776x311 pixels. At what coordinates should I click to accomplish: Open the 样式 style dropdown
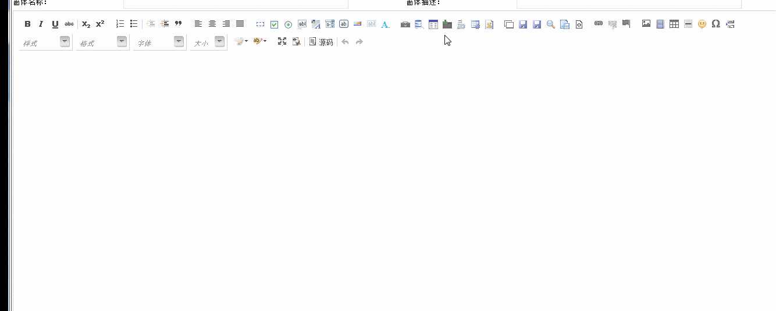(45, 42)
